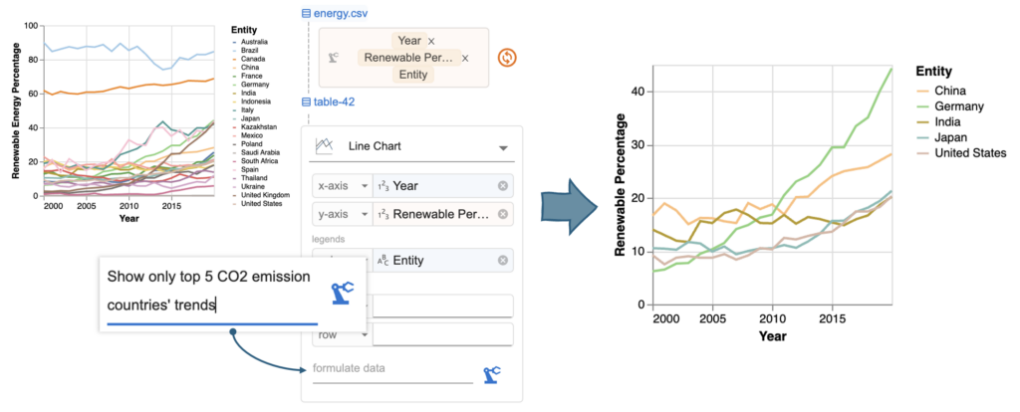Image resolution: width=1020 pixels, height=412 pixels.
Task: Open the energy.csv table link
Action: pyautogui.click(x=339, y=13)
